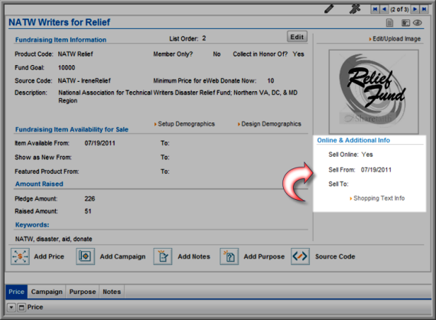Go to the next record arrow
The height and width of the screenshot is (320, 436).
pyautogui.click(x=415, y=9)
